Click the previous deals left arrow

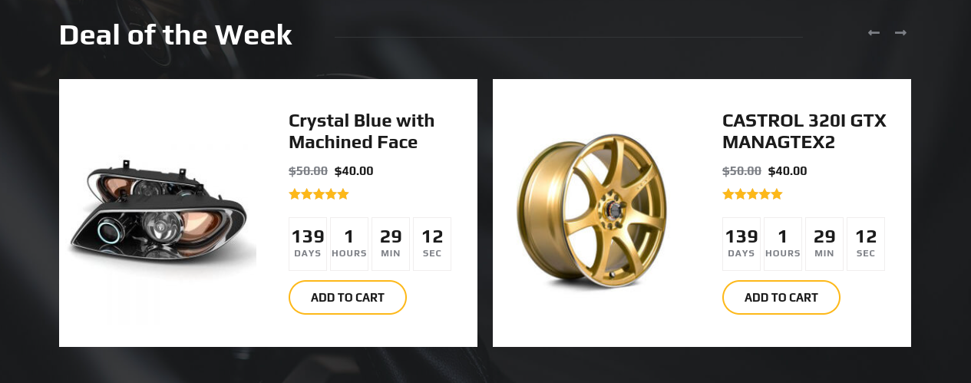tap(874, 32)
